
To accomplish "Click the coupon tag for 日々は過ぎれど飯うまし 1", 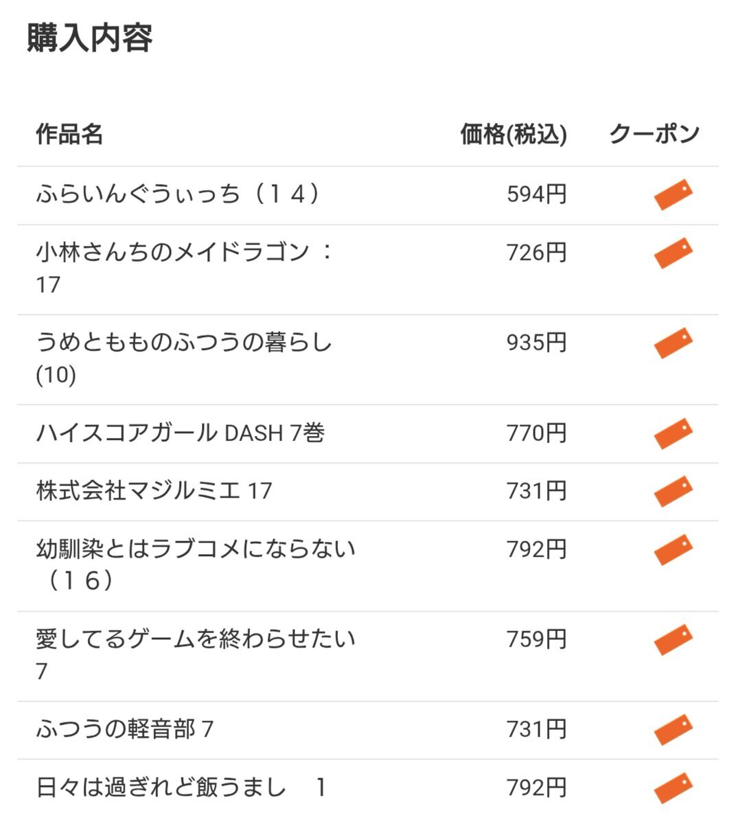I will pos(673,788).
